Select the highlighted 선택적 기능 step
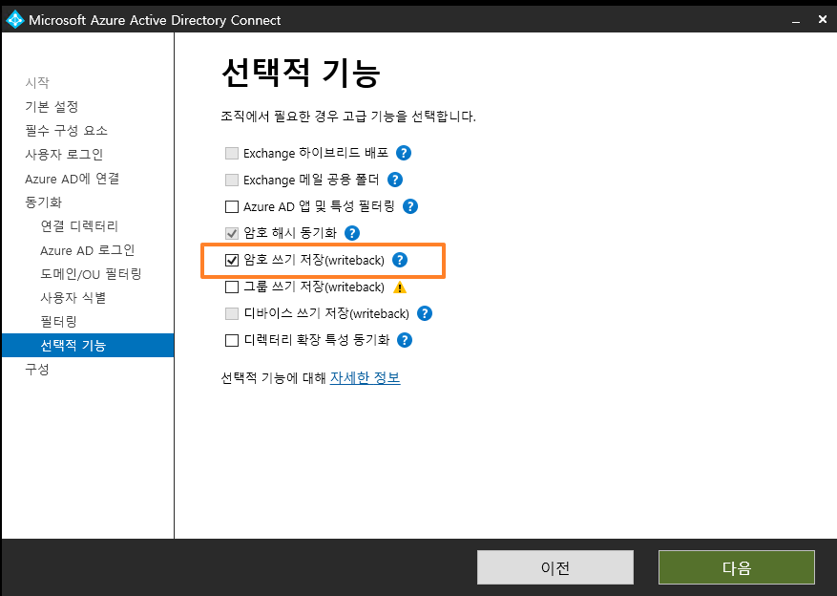This screenshot has width=837, height=596. (x=88, y=346)
